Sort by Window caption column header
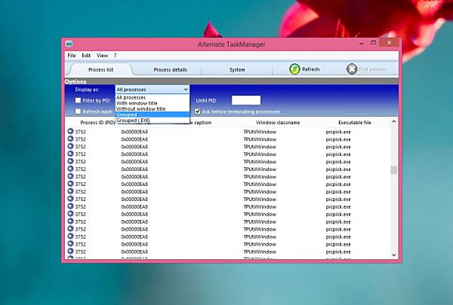 coord(193,123)
